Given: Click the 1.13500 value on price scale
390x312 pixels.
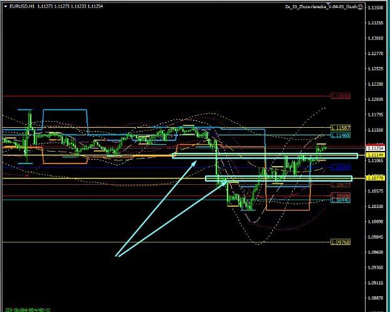Looking at the screenshot, I should (376, 8).
